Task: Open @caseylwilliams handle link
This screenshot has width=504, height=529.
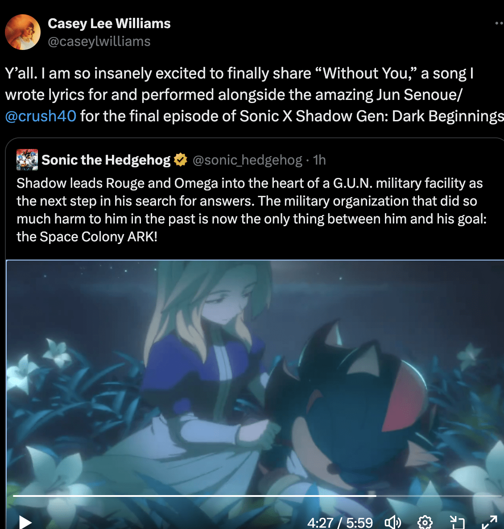Action: coord(99,41)
